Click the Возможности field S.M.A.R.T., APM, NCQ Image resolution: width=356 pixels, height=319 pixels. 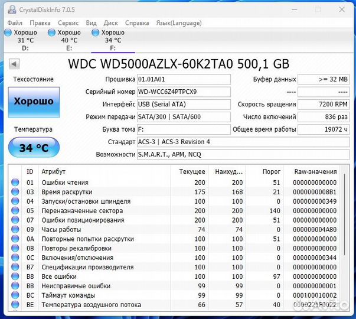click(243, 155)
